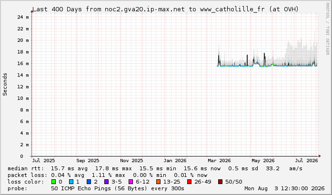
Task: Click the '12 m' y-axis value
Action: tap(23, 87)
